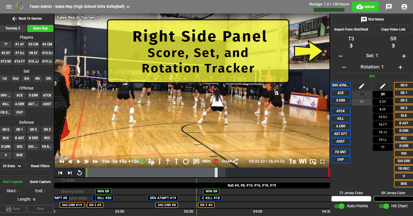Select the green tag drawing icon
Image resolution: width=413 pixels, height=216 pixels.
tap(143, 161)
